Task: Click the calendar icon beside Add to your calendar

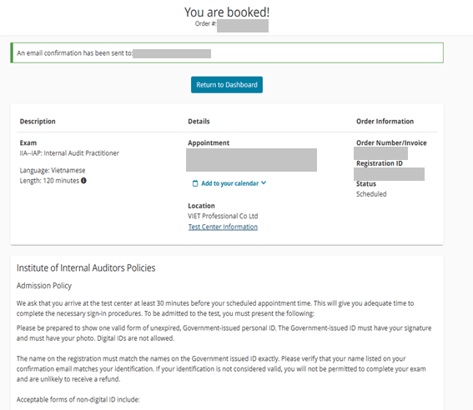Action: coord(195,183)
